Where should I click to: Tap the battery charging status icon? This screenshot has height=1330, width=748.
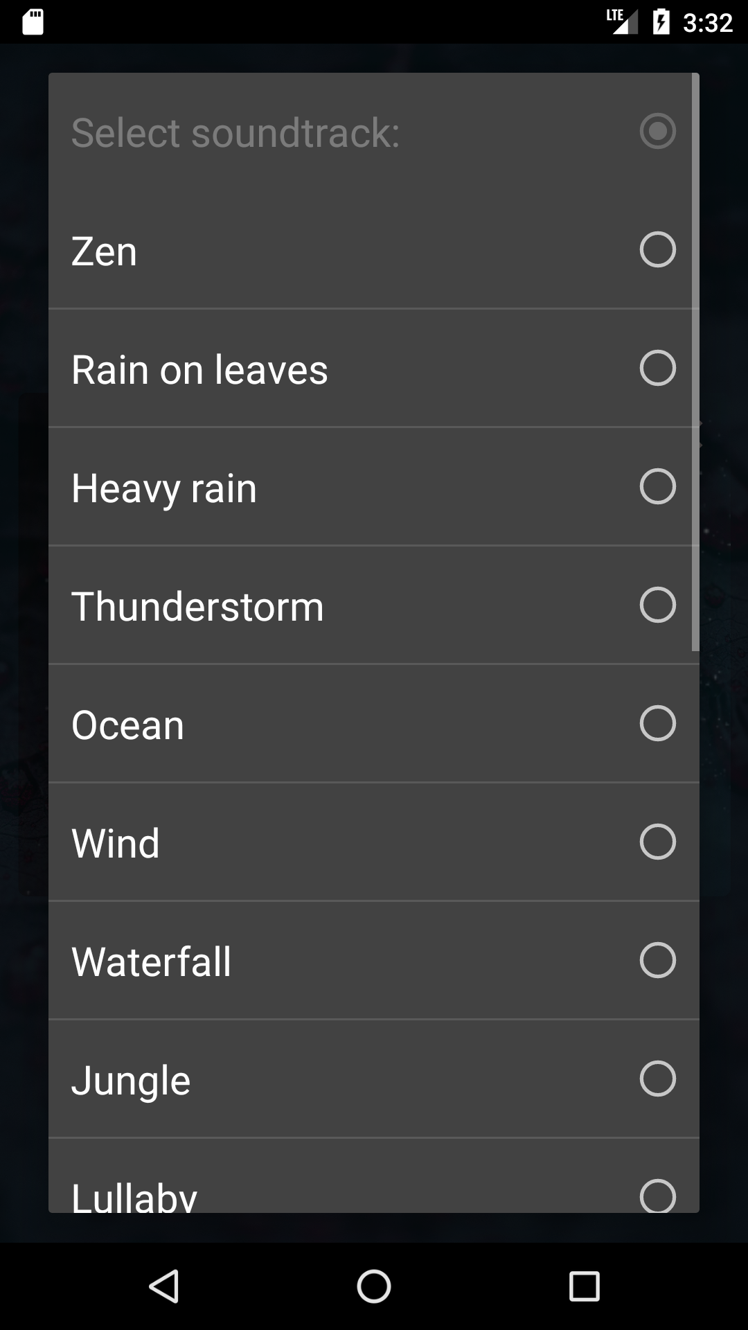coord(661,22)
